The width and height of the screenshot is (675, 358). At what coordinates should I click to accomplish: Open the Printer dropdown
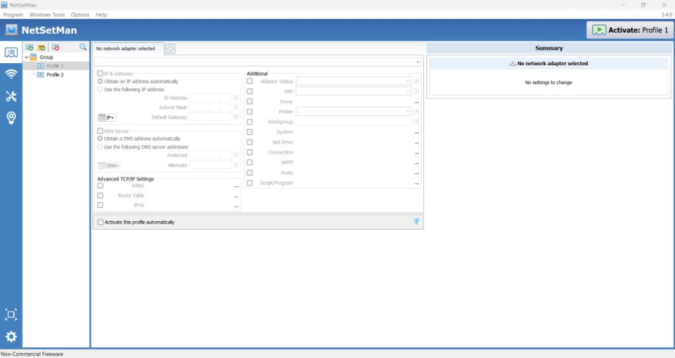tap(353, 111)
